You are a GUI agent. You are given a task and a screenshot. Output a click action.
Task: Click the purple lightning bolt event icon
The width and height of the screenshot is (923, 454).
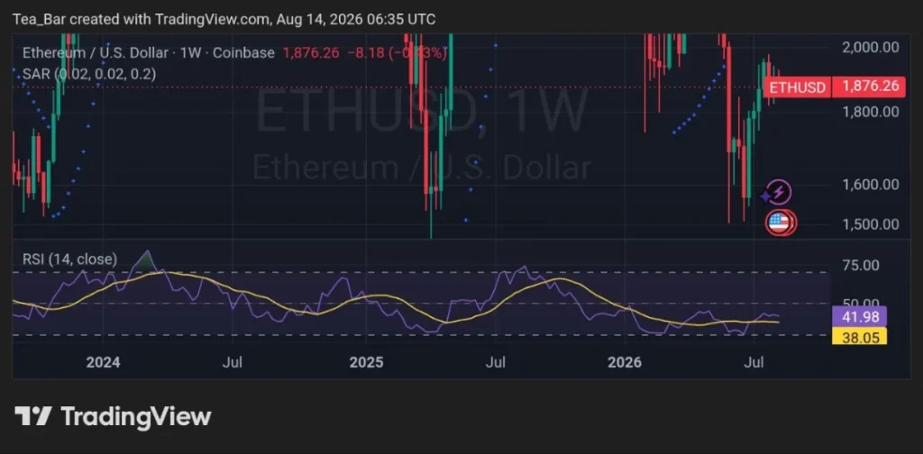click(x=778, y=192)
